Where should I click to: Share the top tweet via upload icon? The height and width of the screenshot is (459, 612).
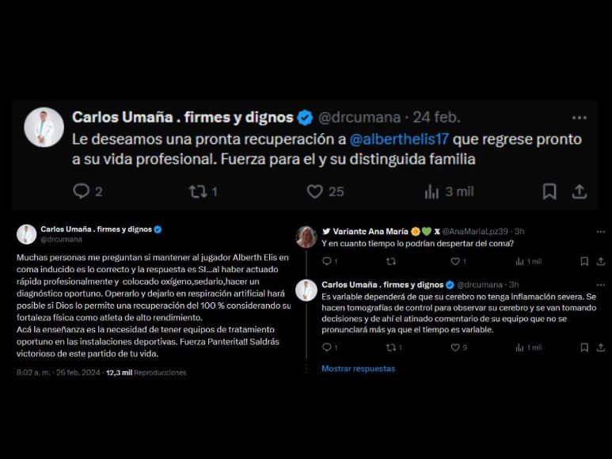point(580,192)
